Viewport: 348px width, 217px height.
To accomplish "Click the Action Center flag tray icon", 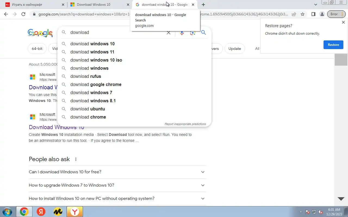I will pyautogui.click(x=307, y=212).
